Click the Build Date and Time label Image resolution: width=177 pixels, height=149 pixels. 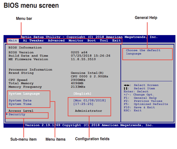click(x=28, y=56)
